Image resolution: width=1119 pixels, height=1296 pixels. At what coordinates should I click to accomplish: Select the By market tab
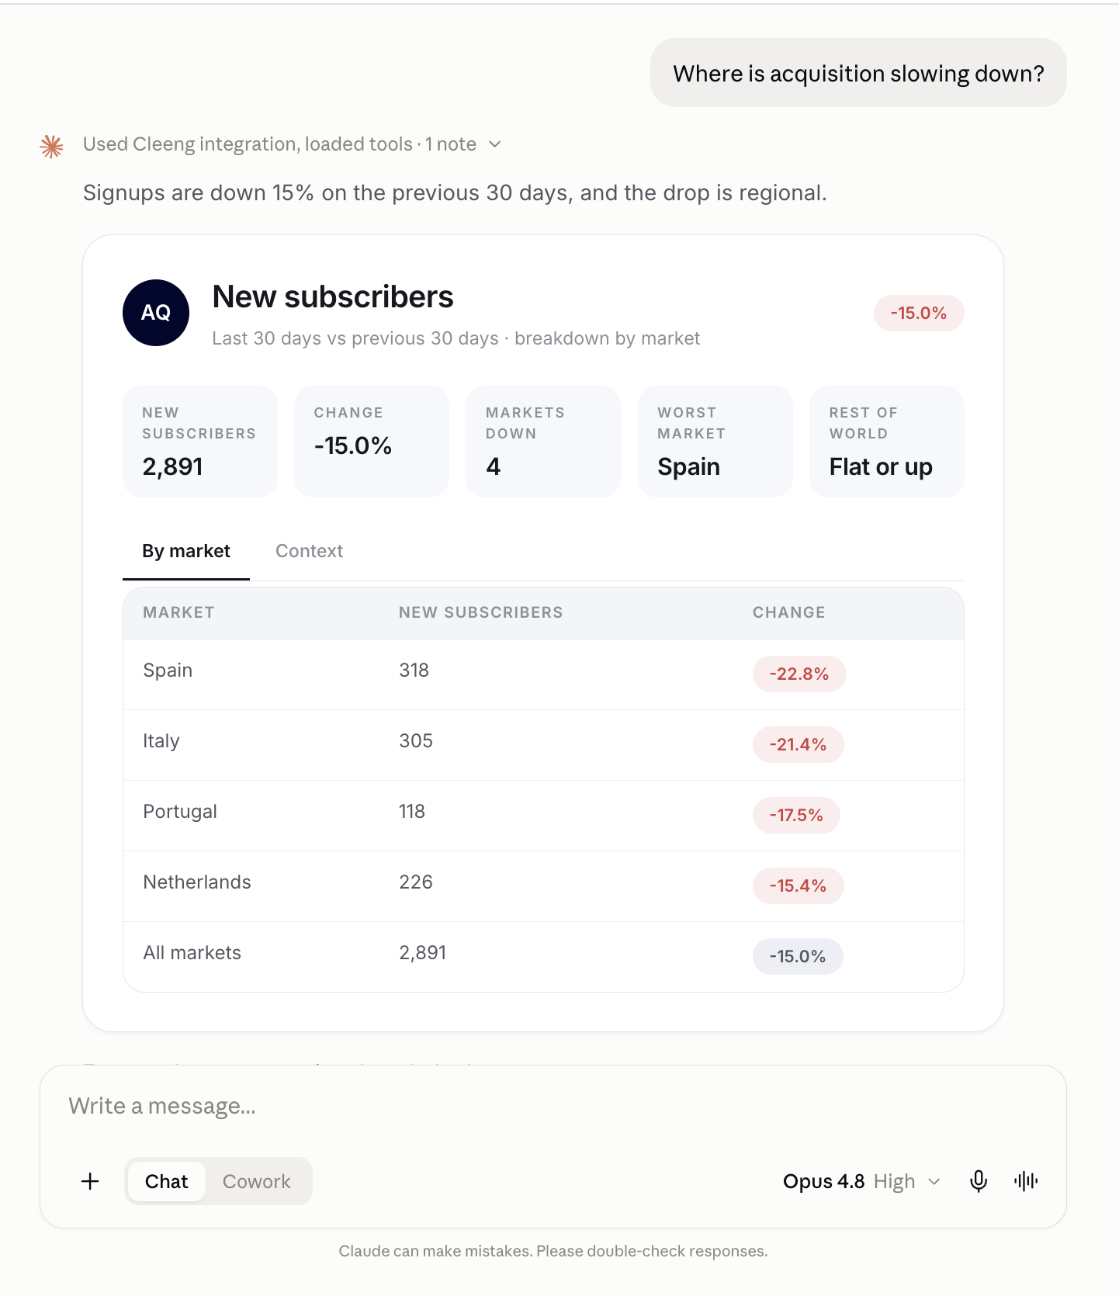(x=186, y=551)
